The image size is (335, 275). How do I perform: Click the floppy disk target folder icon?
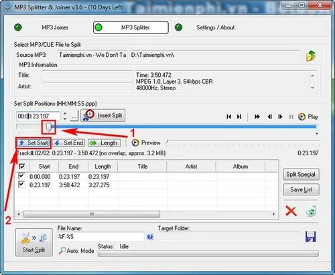(311, 236)
